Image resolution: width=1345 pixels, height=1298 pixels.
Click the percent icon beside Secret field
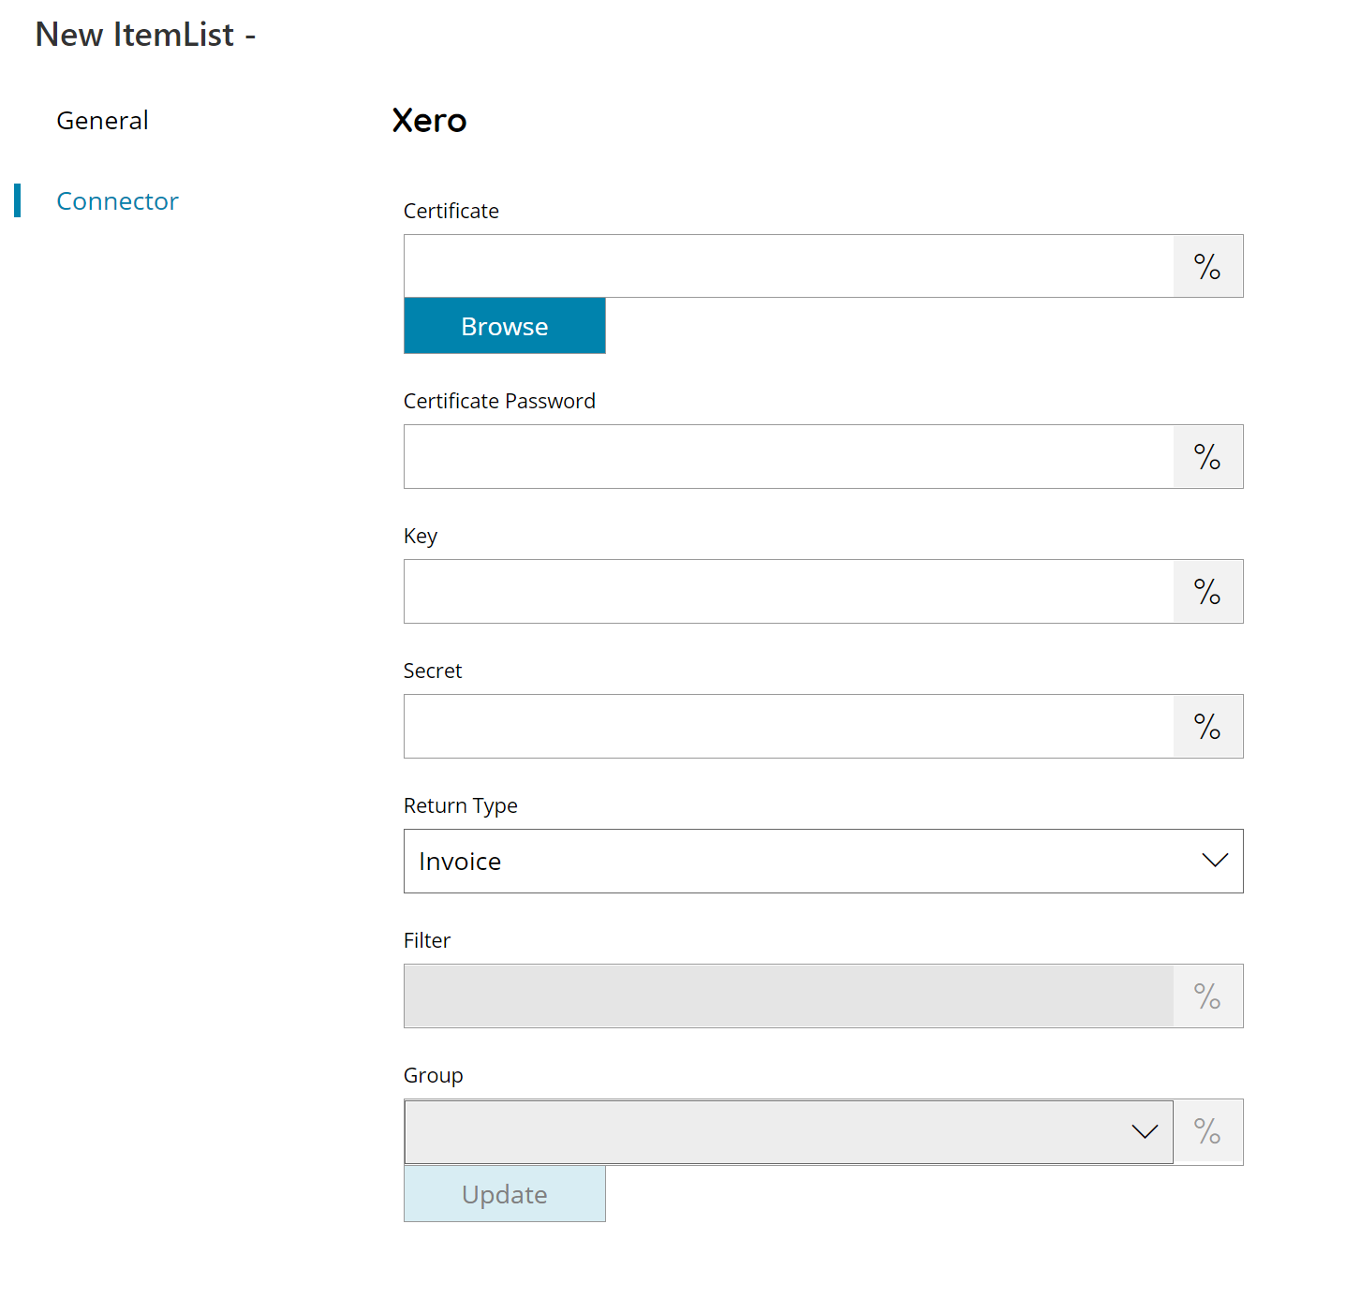tap(1207, 726)
